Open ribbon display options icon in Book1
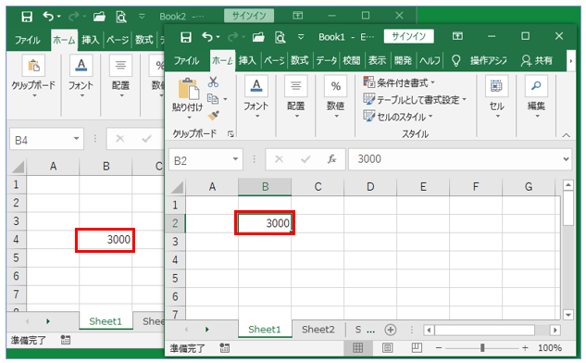Viewport: 586px width, 363px height. 457,36
